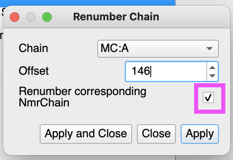Click the blue highlighted row behind the dialog
This screenshot has width=233, height=160.
click(x=88, y=3)
